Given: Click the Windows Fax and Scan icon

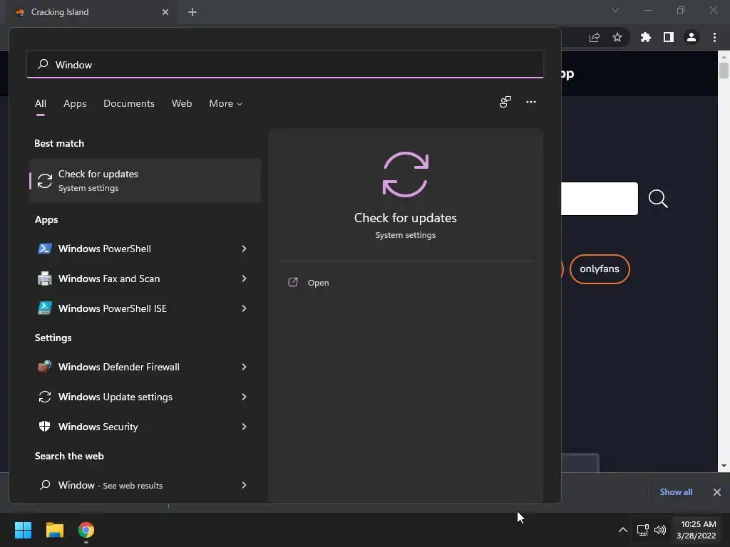Looking at the screenshot, I should point(45,278).
